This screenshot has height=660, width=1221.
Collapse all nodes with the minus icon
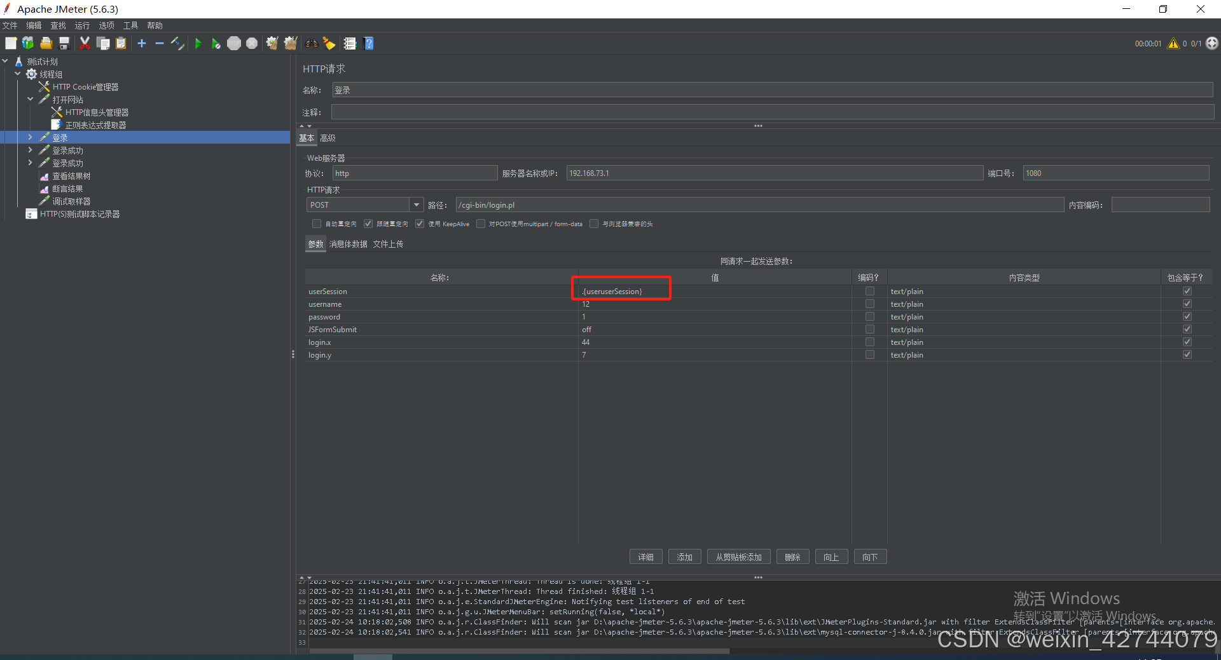(160, 43)
